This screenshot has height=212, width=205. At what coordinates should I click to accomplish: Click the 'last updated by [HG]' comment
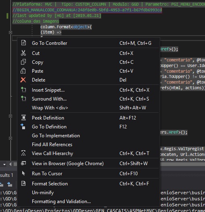click(56, 16)
